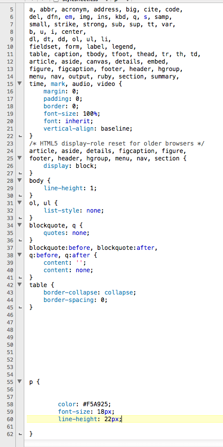Place cursor in 'margin: 0;'
Screen dimensions: 223x447
click(x=61, y=91)
